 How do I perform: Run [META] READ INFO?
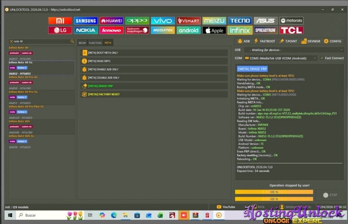(154, 61)
